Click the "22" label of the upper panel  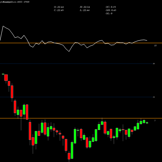point(155,46)
